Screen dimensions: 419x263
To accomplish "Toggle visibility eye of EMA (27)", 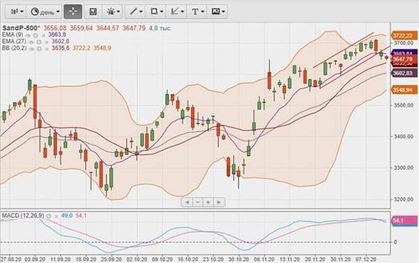I will tap(31, 42).
